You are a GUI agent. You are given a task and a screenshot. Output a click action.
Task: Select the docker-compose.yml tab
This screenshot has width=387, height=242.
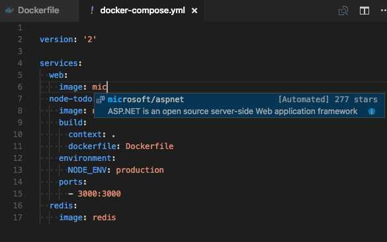[x=142, y=11]
